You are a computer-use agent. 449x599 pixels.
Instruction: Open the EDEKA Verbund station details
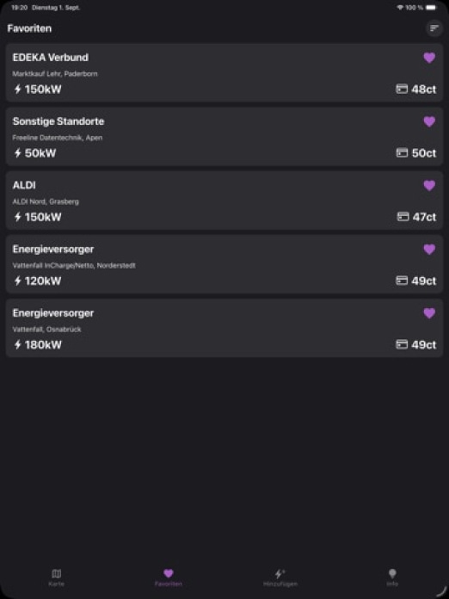(224, 72)
